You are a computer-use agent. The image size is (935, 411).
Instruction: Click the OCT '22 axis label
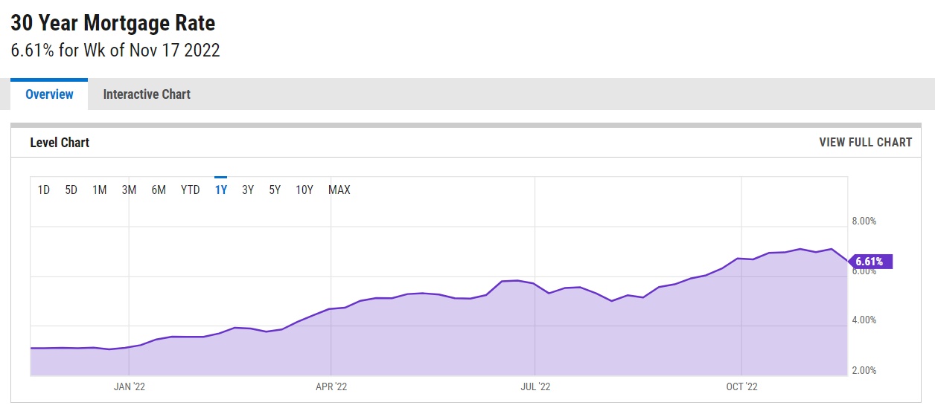tap(742, 386)
